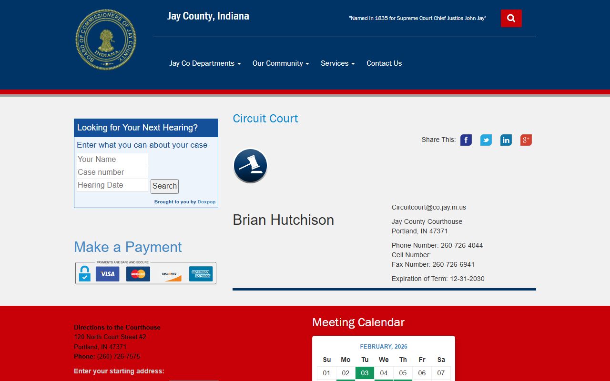Click the Circuit Court gavel icon

point(250,166)
